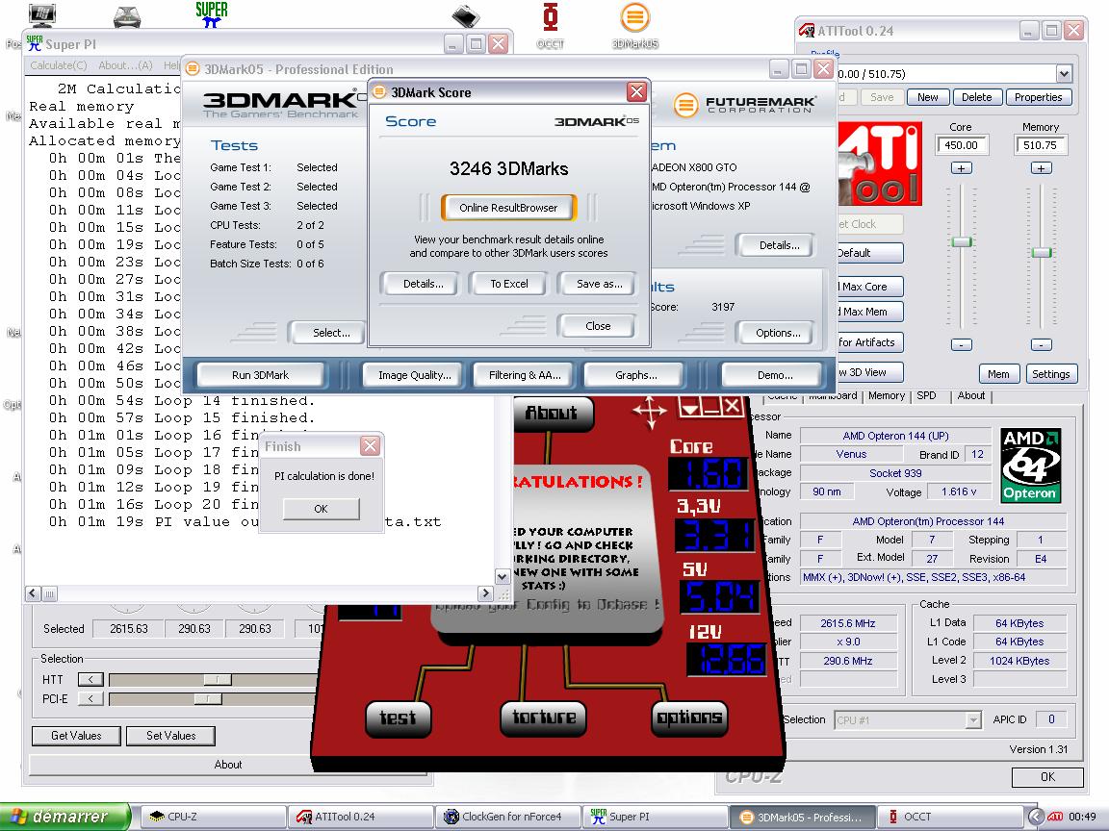Open the démarrer start menu

pyautogui.click(x=65, y=817)
